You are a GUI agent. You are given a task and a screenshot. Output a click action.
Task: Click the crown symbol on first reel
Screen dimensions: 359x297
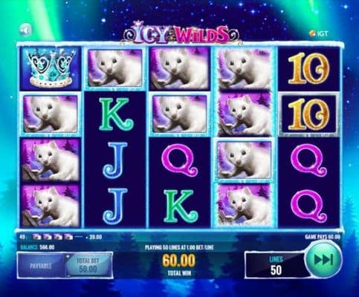51,69
